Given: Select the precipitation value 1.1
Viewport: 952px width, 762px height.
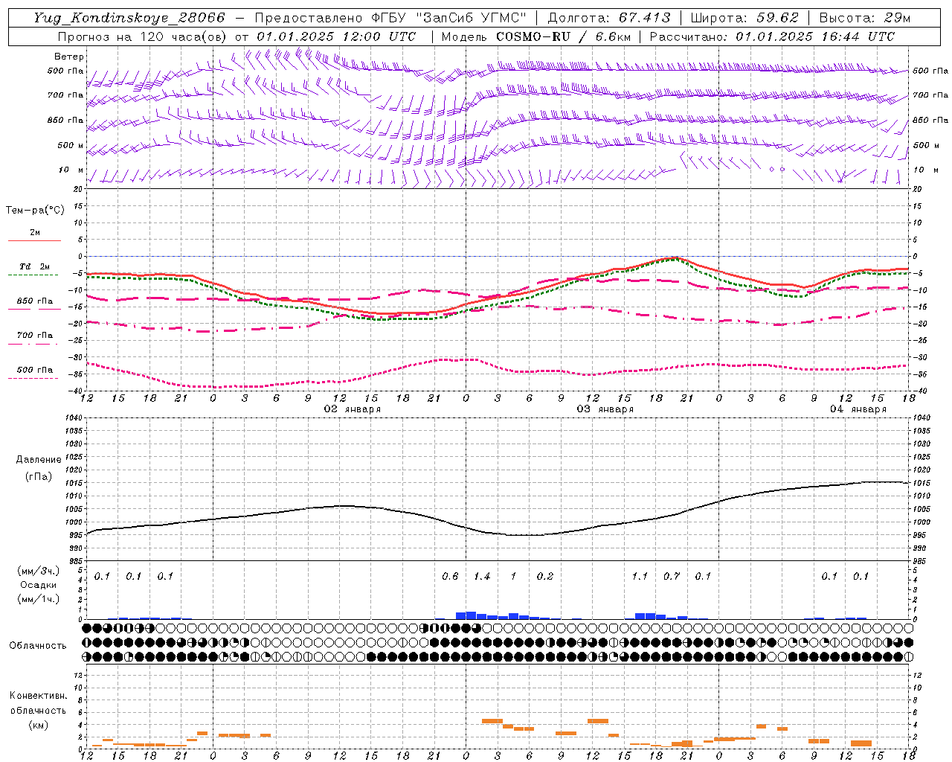Looking at the screenshot, I should click(640, 576).
